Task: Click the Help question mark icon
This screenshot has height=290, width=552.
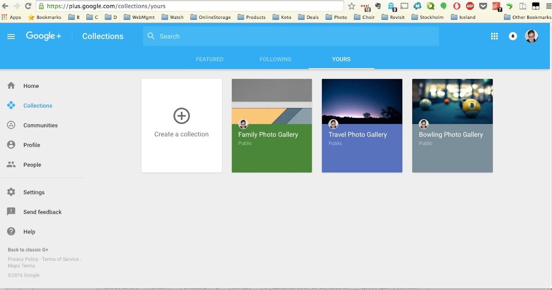Action: 11,232
